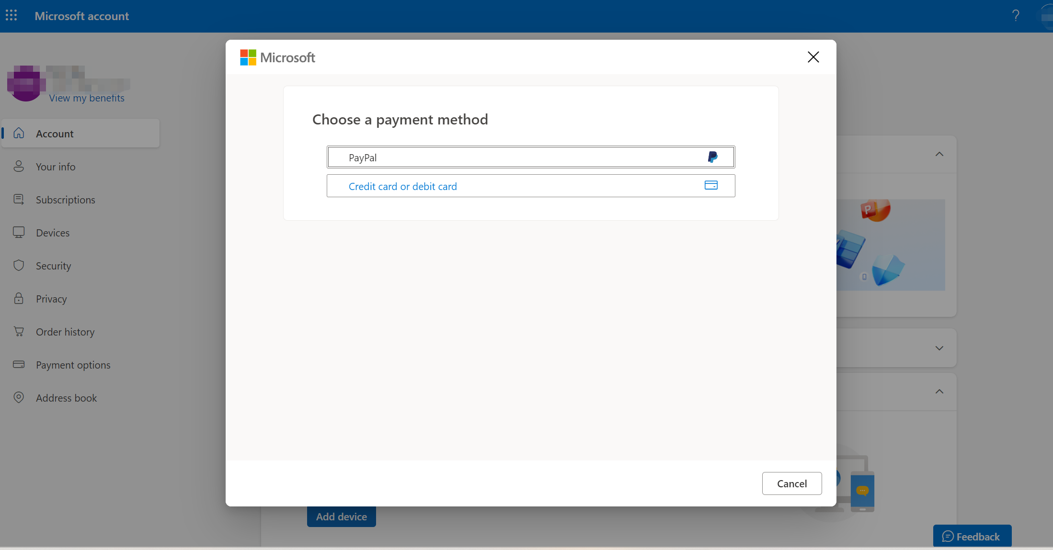The height and width of the screenshot is (550, 1053).
Task: Choose Credit card or debit card
Action: point(531,186)
